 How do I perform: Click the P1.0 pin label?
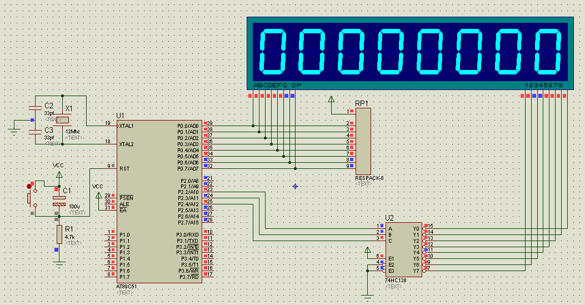(124, 235)
